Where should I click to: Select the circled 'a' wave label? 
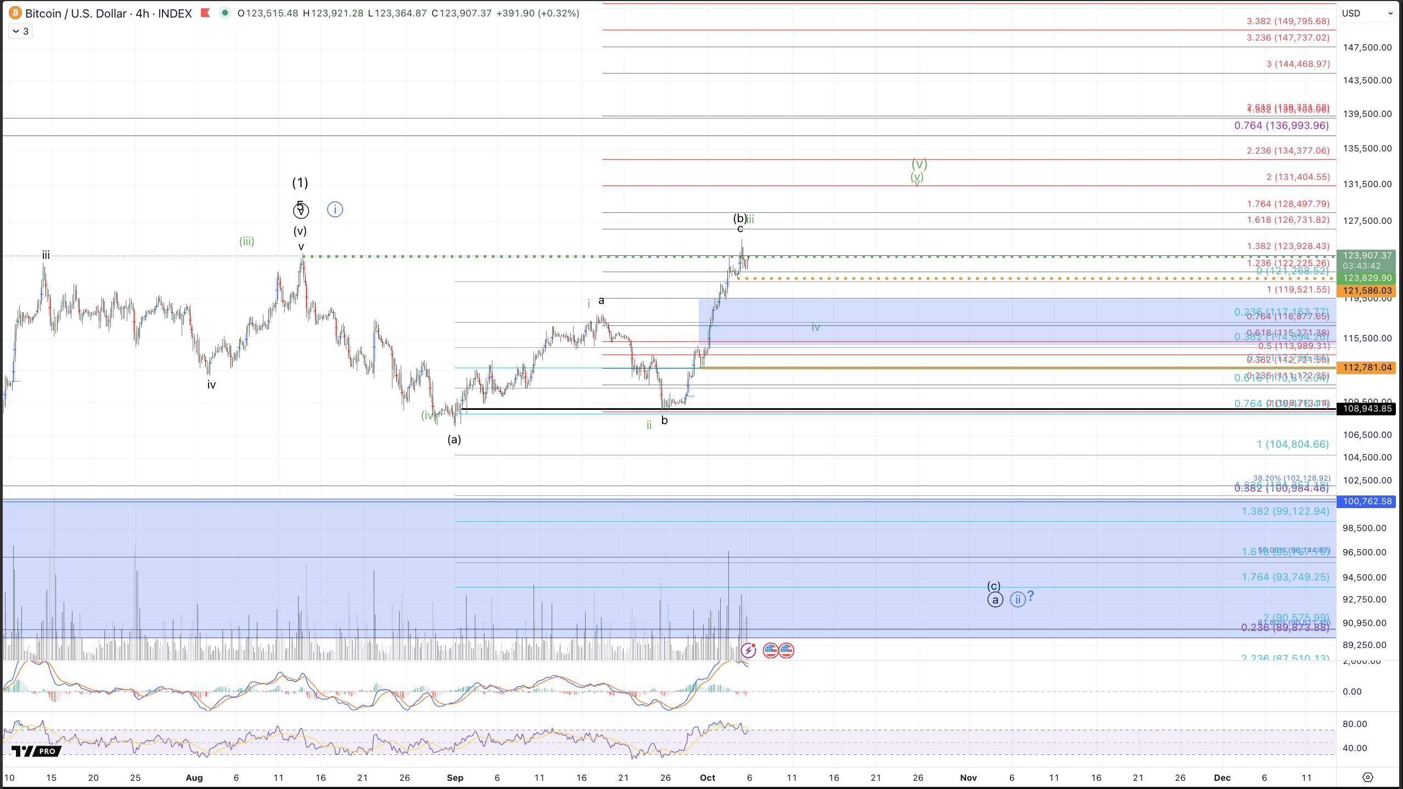tap(995, 600)
